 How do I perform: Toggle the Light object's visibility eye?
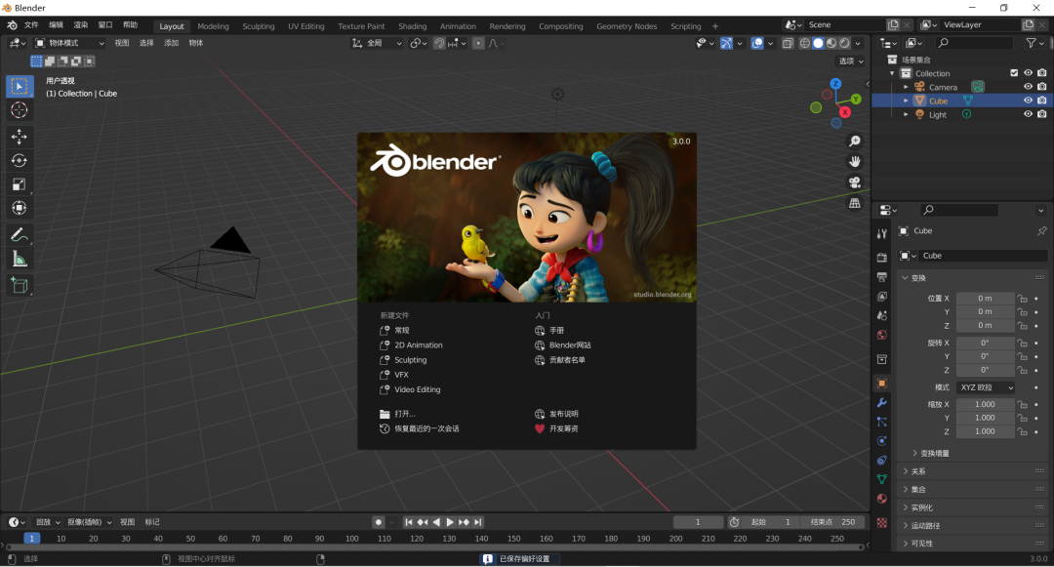click(1028, 114)
